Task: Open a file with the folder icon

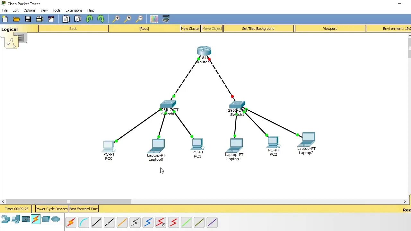Action: [x=16, y=19]
